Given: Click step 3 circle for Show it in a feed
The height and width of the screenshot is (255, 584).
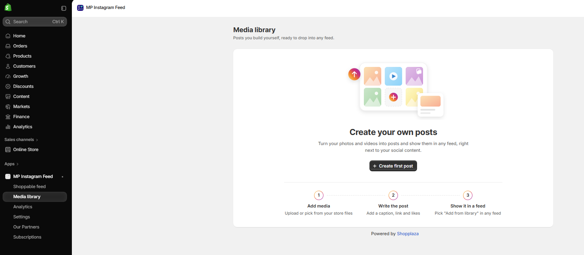Looking at the screenshot, I should click(468, 195).
